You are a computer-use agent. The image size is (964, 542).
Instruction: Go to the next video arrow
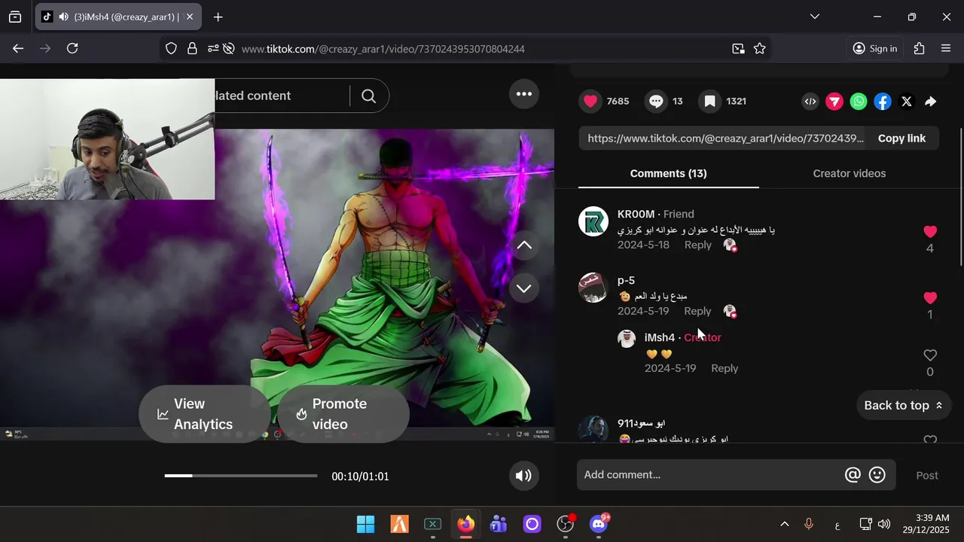tap(524, 288)
